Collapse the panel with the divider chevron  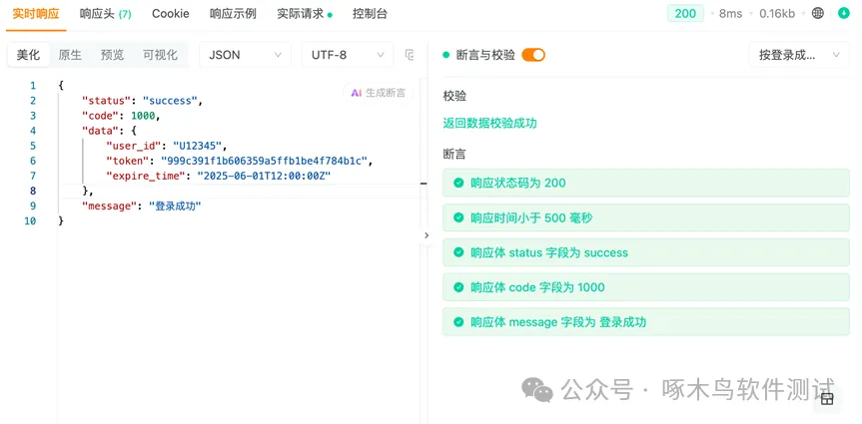[427, 235]
